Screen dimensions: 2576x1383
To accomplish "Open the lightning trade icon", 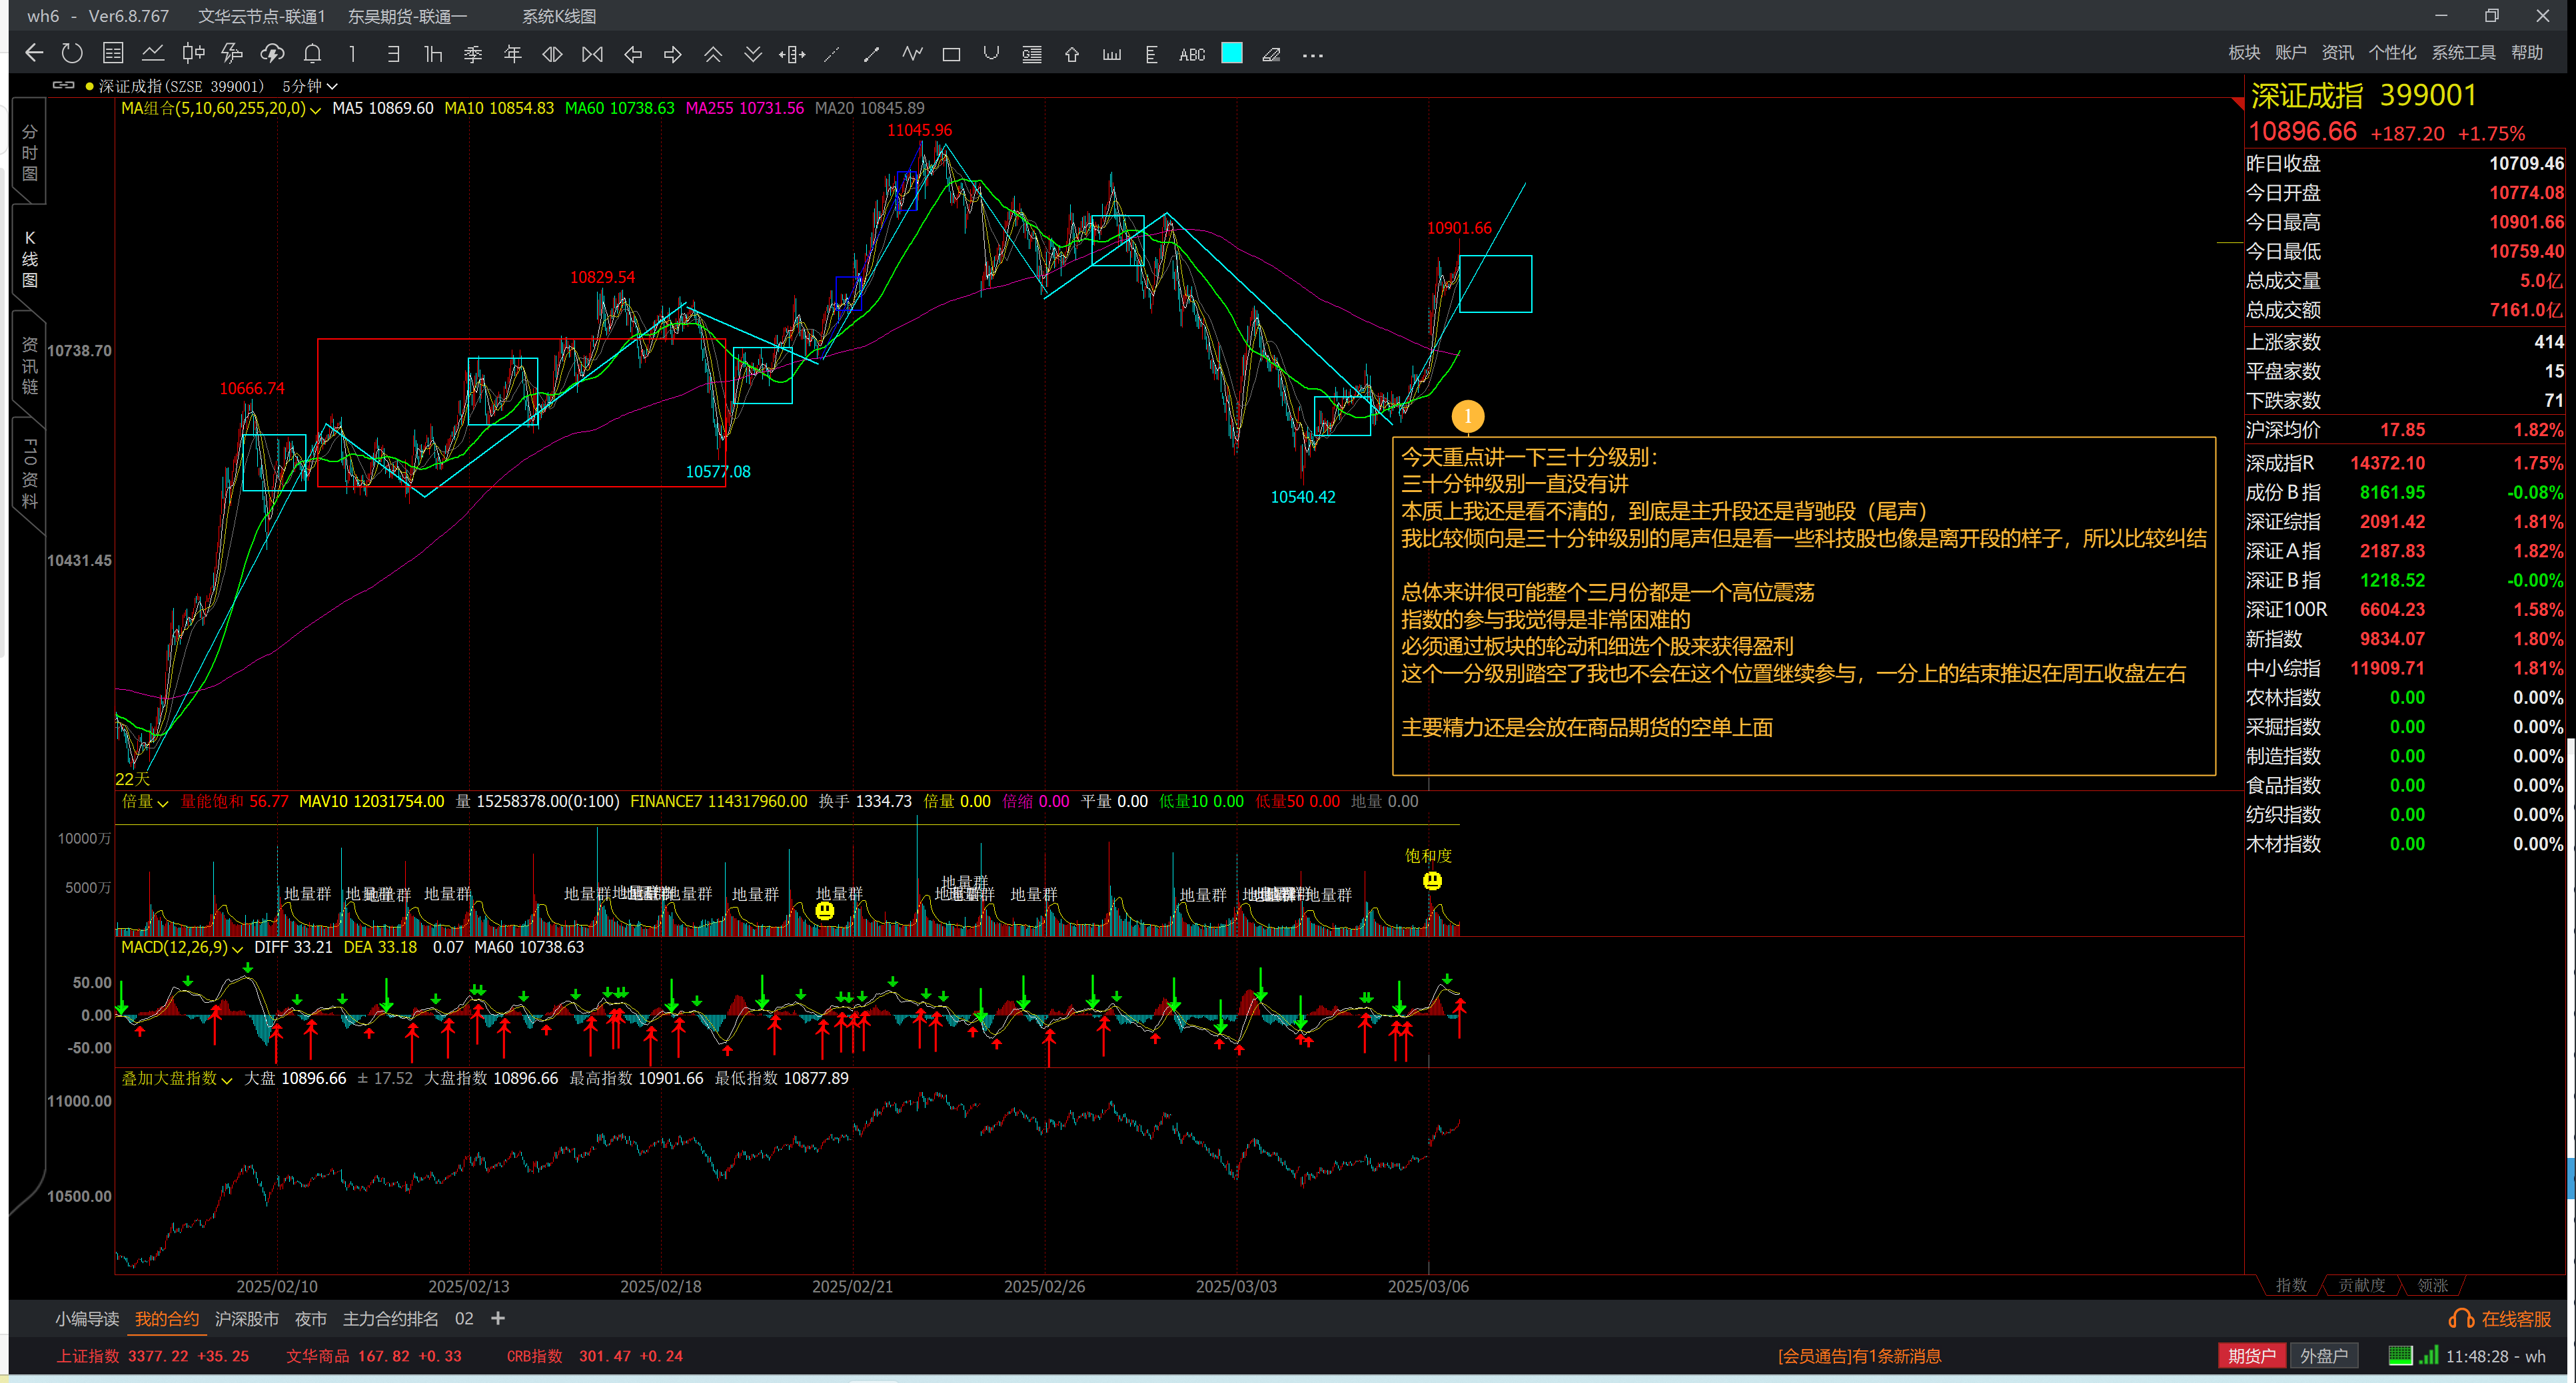I will 232,54.
